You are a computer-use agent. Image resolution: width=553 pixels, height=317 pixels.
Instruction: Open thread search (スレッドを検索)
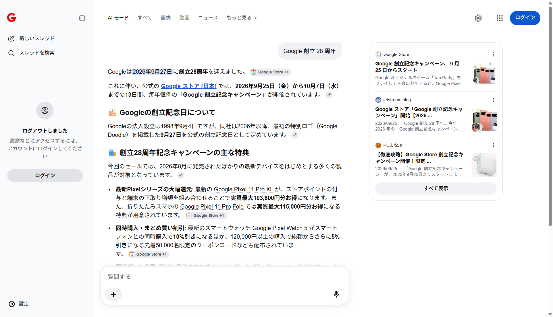point(31,53)
